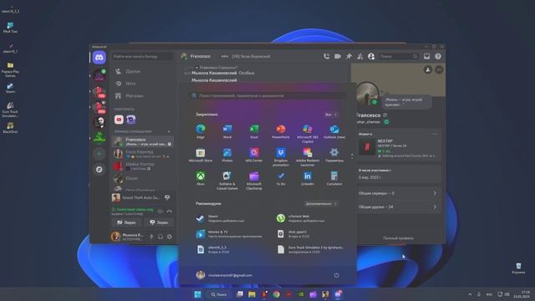Click Add a Server plus in Discord
This screenshot has width=535, height=301.
pyautogui.click(x=99, y=154)
